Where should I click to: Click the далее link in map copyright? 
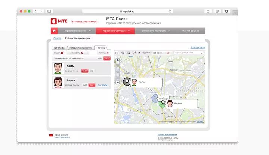pos(200,121)
